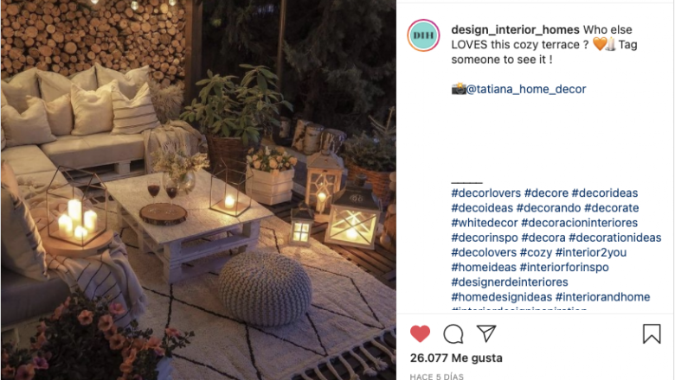Open the #designerdeinteriores hashtag

click(x=510, y=282)
